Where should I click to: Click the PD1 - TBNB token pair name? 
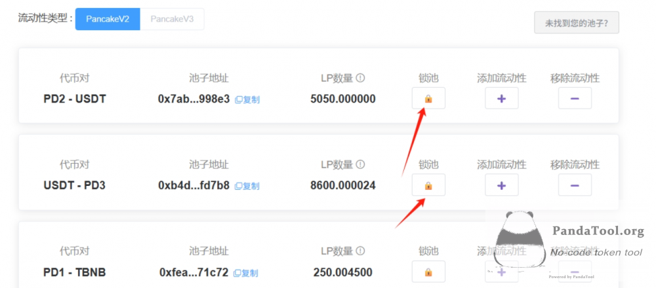pyautogui.click(x=74, y=272)
